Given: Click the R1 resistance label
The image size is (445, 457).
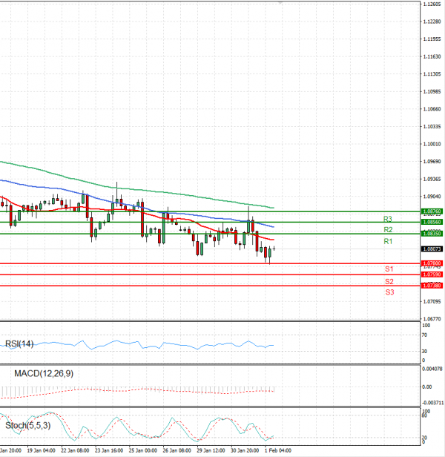Looking at the screenshot, I should tap(388, 241).
